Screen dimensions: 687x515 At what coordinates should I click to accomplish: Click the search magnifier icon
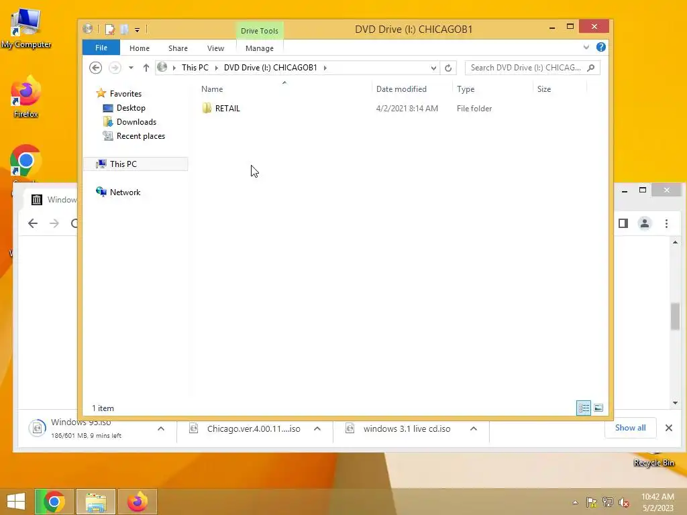pos(591,68)
